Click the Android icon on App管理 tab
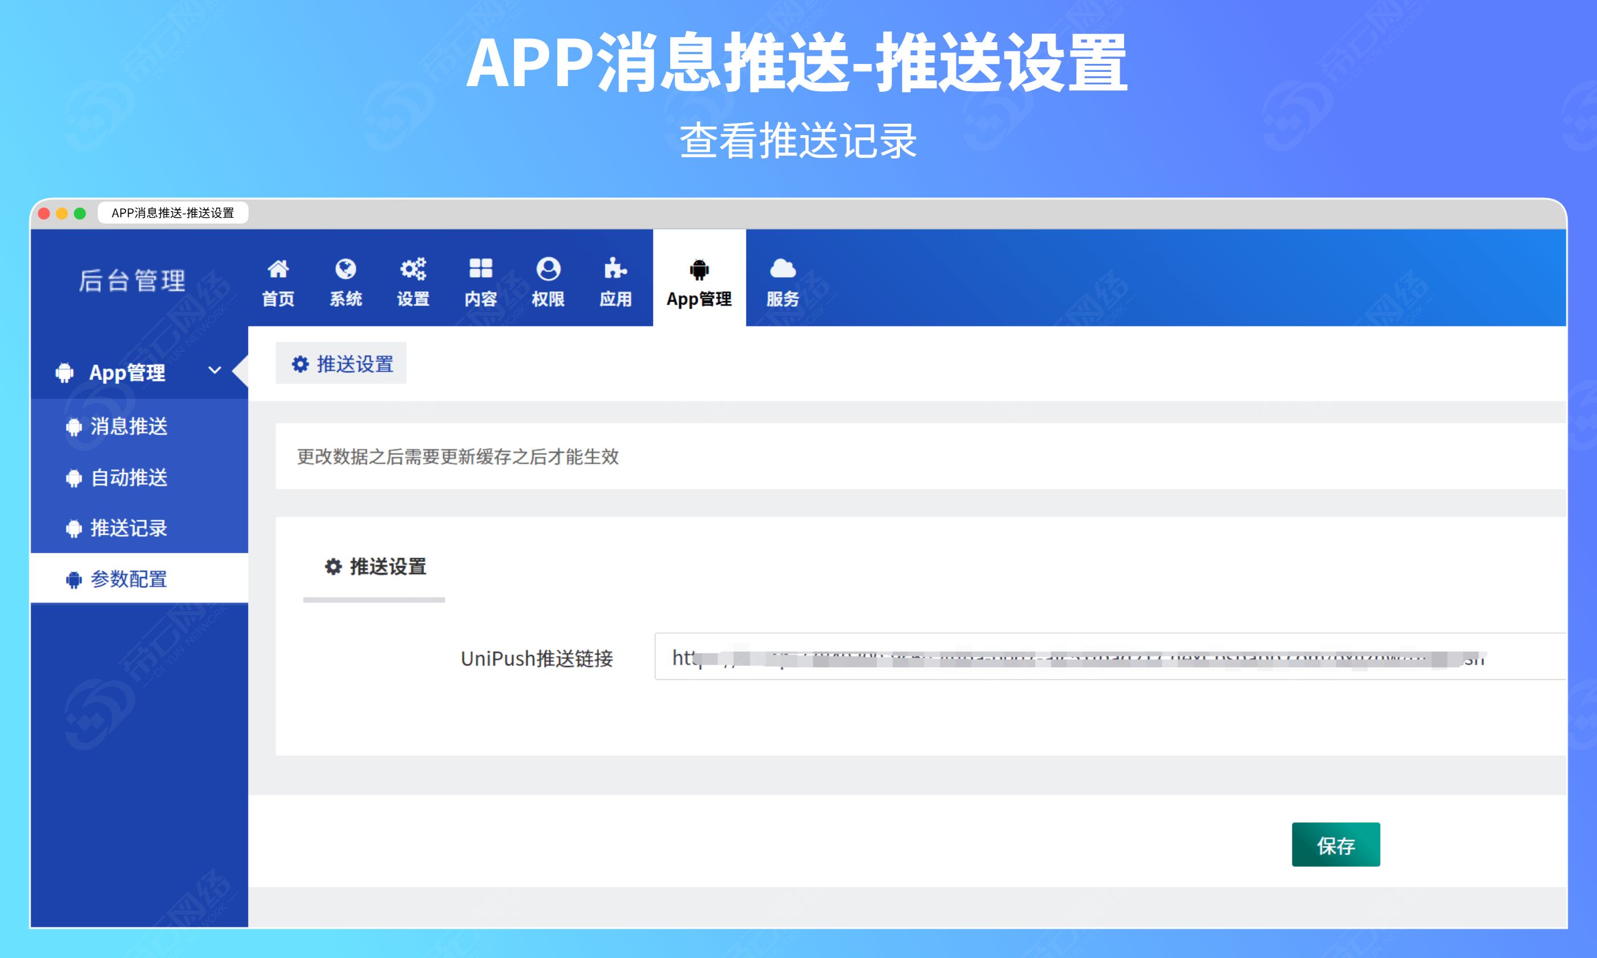The image size is (1597, 958). (699, 270)
